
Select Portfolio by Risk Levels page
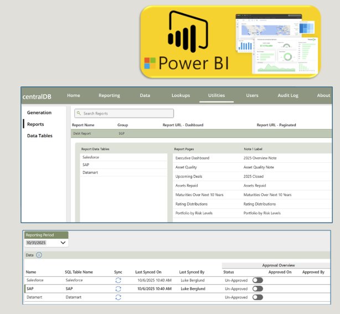194,213
